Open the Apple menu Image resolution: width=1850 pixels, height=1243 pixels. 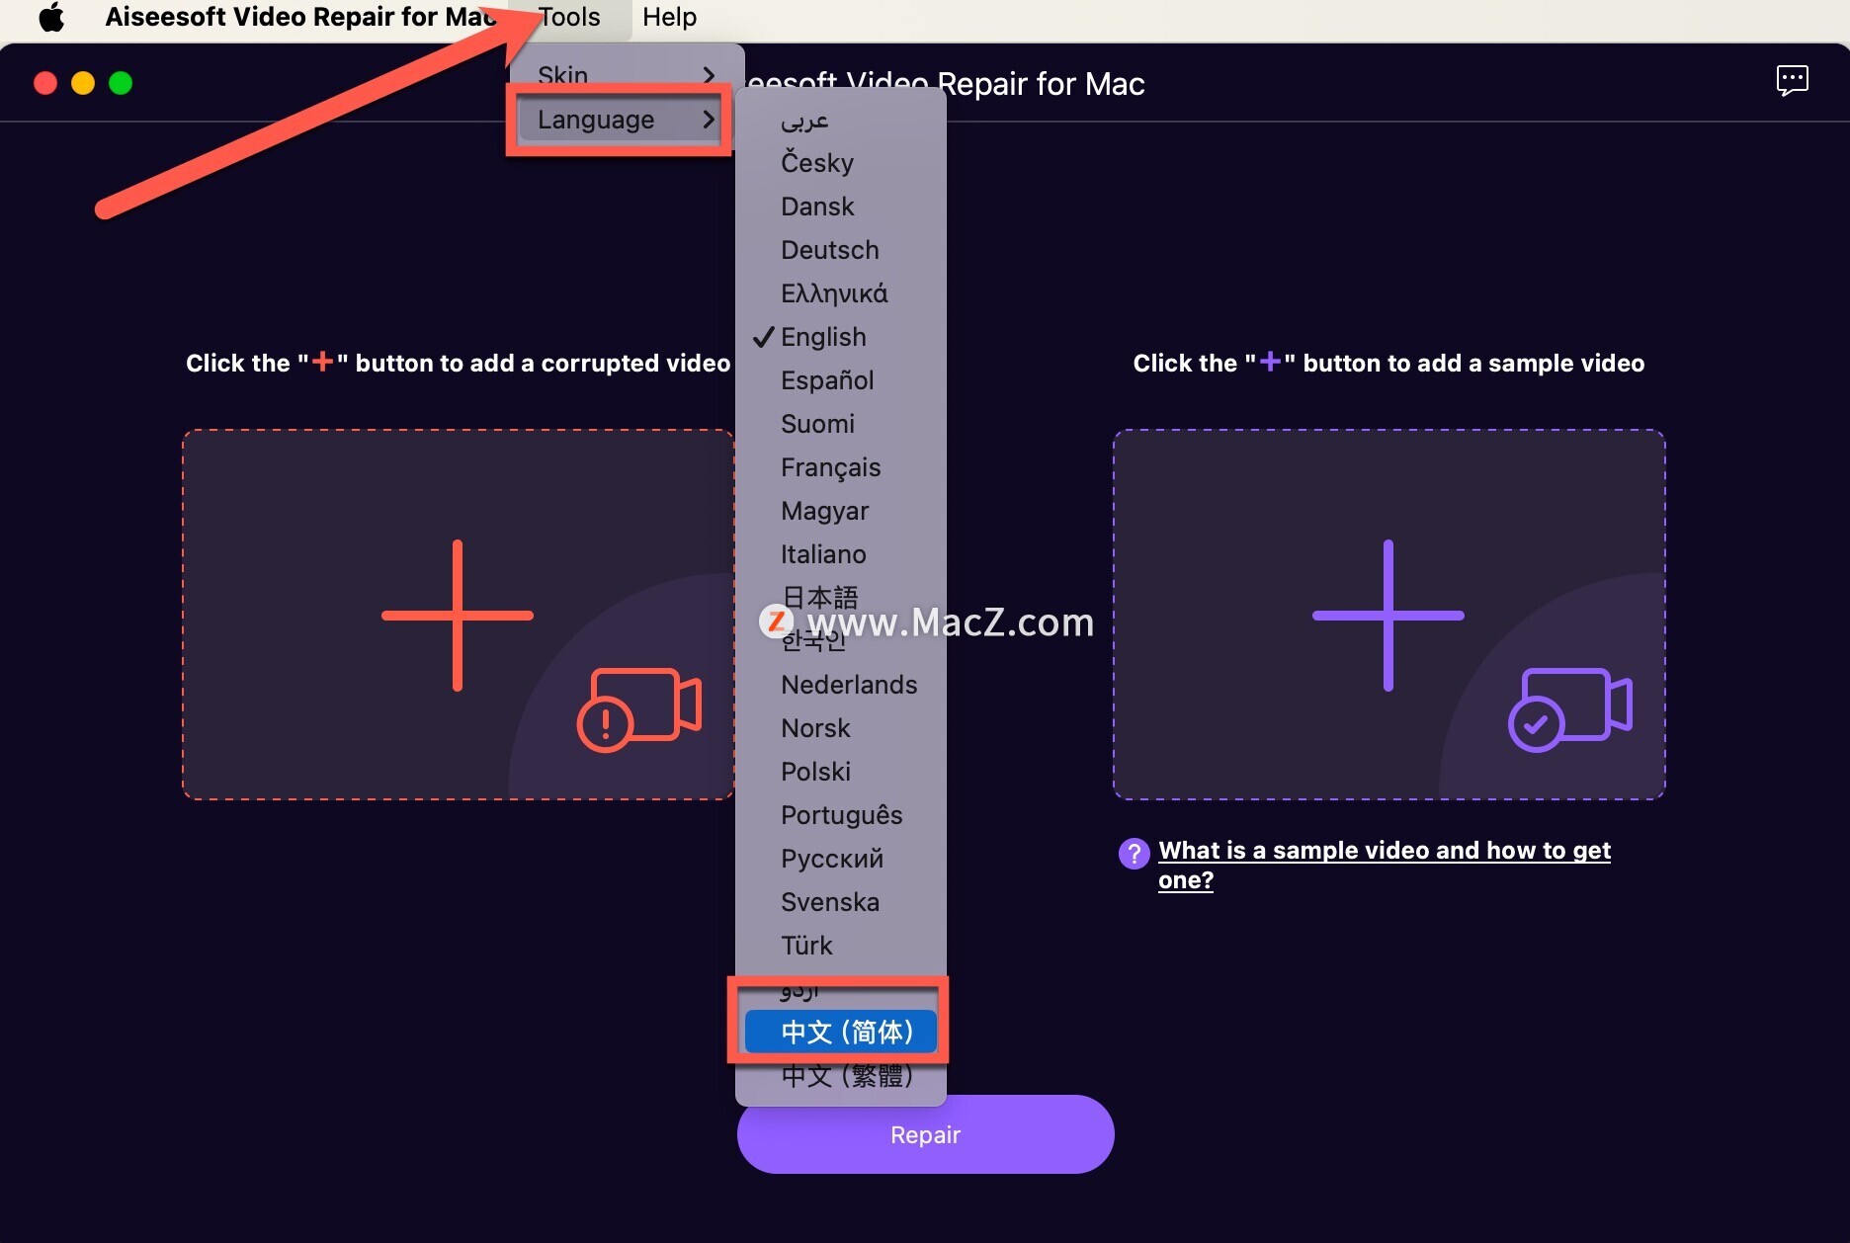pyautogui.click(x=51, y=17)
